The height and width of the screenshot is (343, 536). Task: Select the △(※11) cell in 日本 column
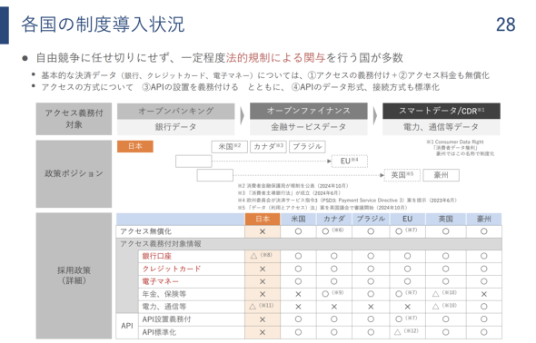tap(263, 307)
